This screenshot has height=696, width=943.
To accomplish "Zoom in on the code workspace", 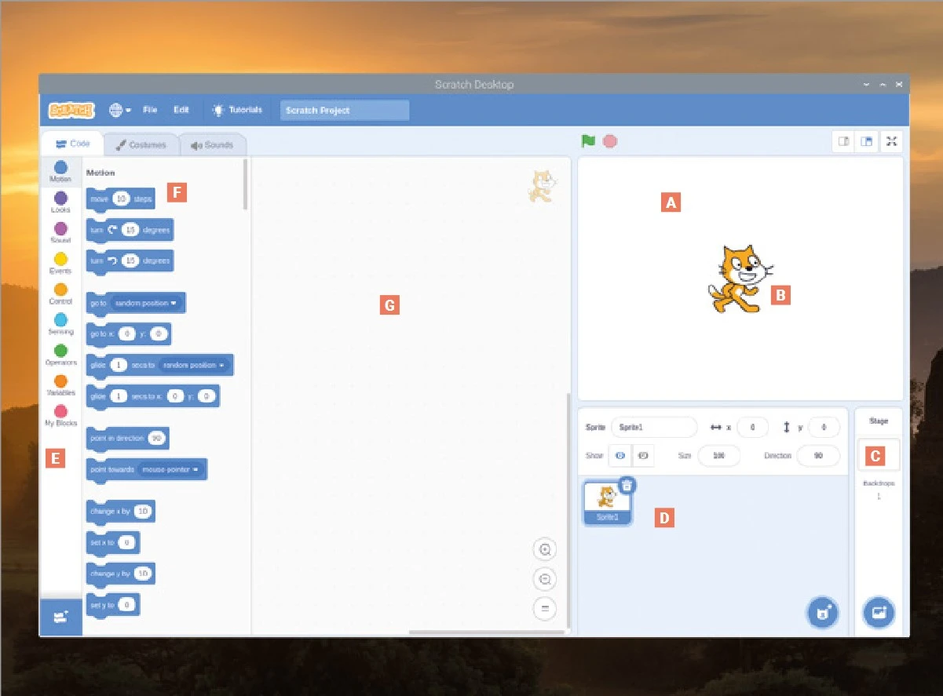I will [x=545, y=549].
